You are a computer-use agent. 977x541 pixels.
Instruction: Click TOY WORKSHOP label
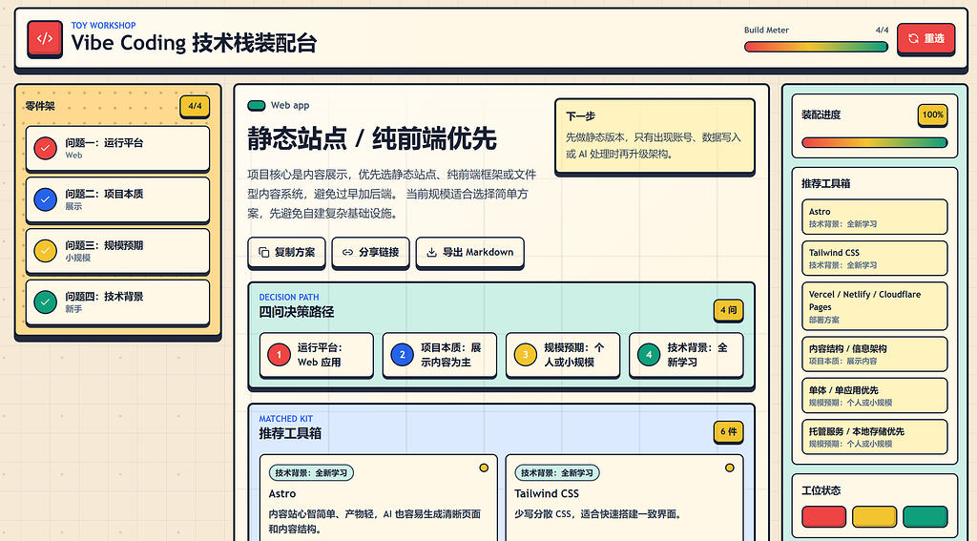tap(103, 26)
